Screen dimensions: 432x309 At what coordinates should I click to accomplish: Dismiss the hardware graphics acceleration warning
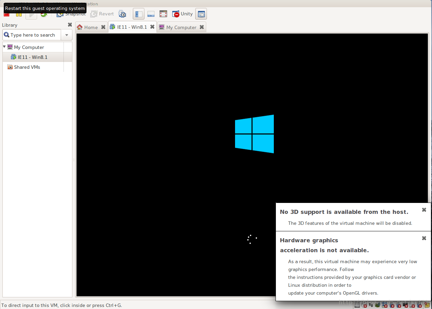pos(424,238)
